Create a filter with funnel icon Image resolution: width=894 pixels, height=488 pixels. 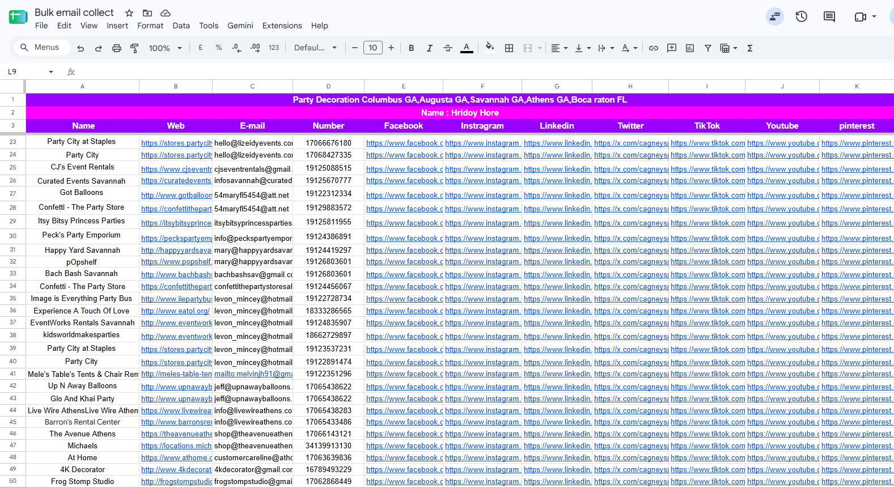(x=708, y=48)
